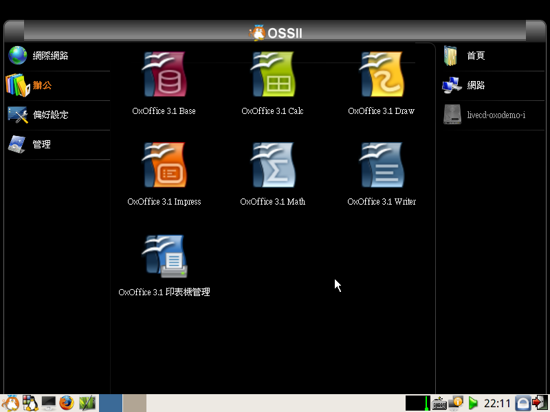The height and width of the screenshot is (412, 550).
Task: Open 首頁 home folder
Action: pyautogui.click(x=474, y=56)
